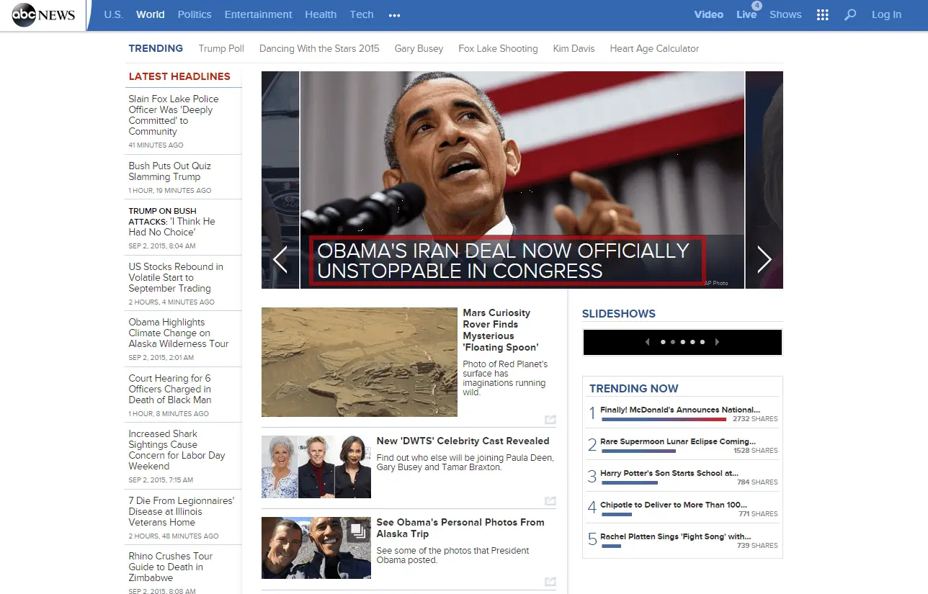
Task: Open the Tech section
Action: 362,14
